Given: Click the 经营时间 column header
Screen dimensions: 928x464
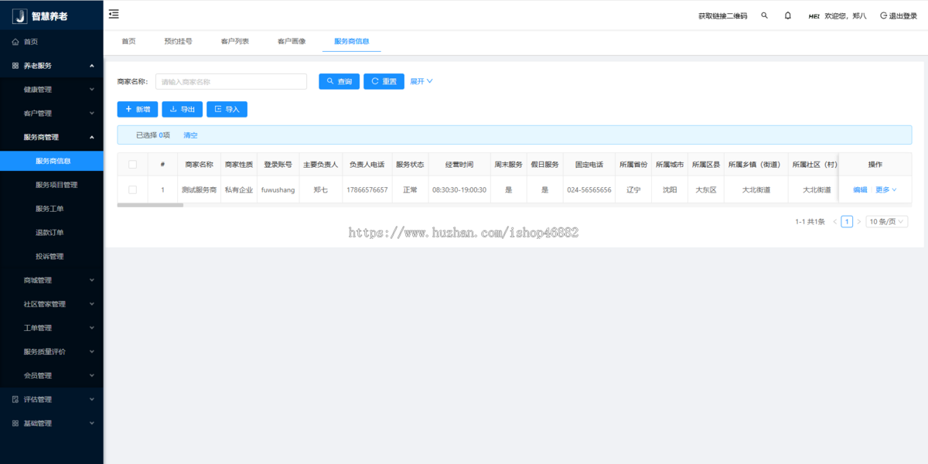Looking at the screenshot, I should [x=459, y=164].
